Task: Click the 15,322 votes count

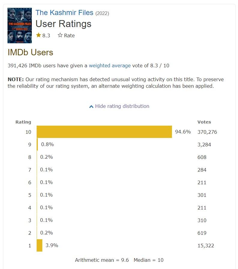Action: click(206, 246)
